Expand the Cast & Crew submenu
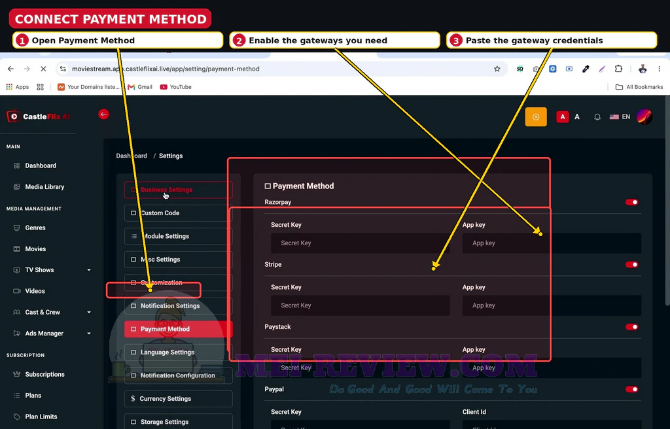This screenshot has height=429, width=670. coord(89,313)
